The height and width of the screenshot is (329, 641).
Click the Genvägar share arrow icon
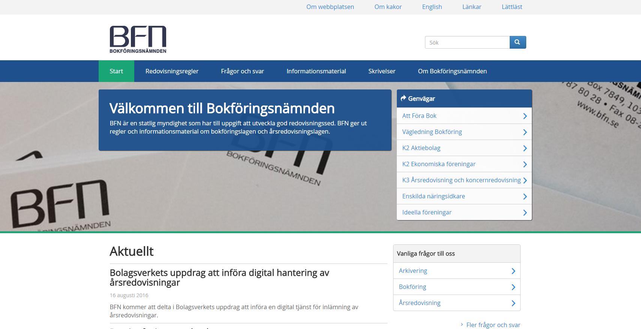point(403,98)
